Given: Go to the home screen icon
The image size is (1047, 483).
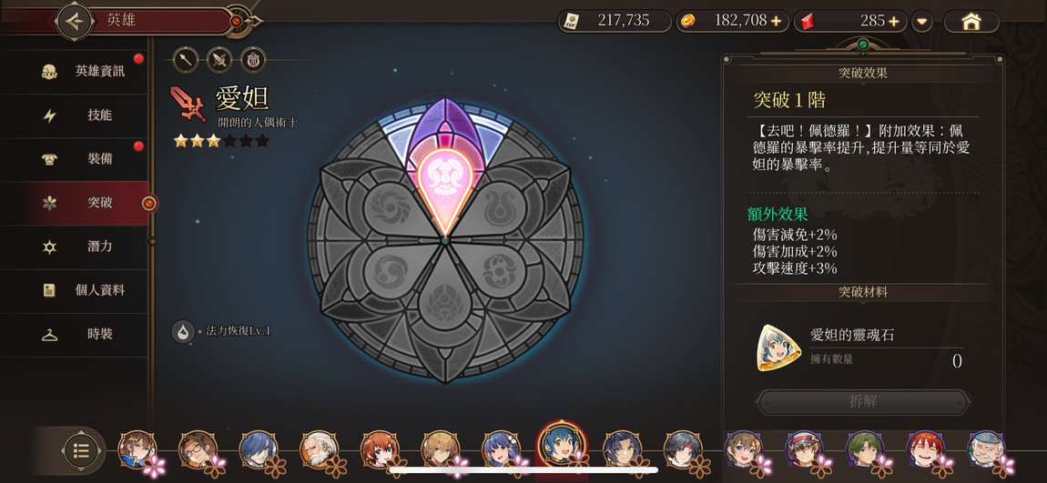Looking at the screenshot, I should click(971, 21).
